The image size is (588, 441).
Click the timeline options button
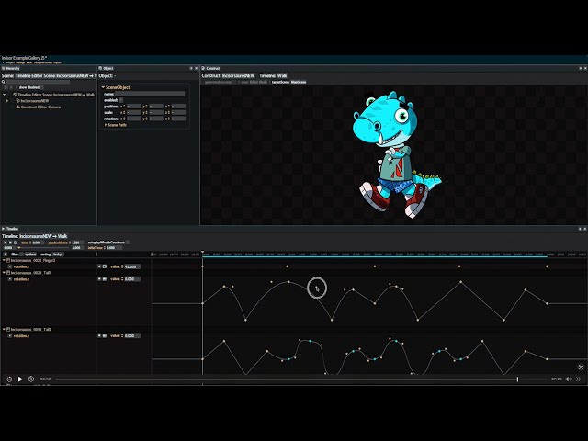(x=30, y=254)
